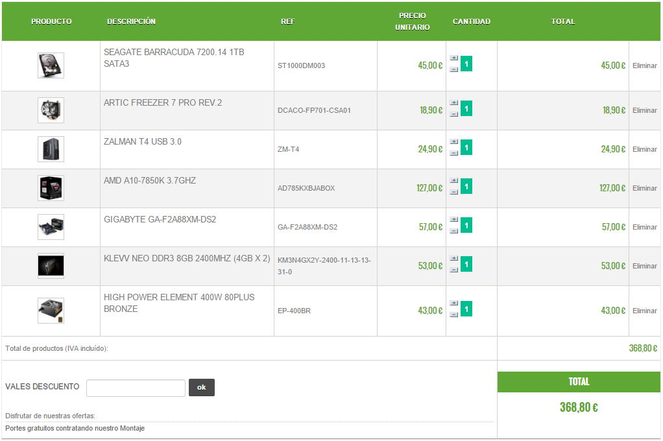Click the Total de productos (IVA incluído) label
663x441 pixels.
pos(56,348)
